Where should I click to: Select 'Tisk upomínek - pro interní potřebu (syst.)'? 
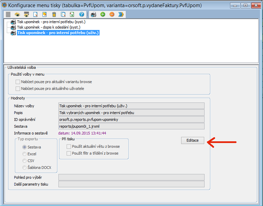tap(51, 22)
